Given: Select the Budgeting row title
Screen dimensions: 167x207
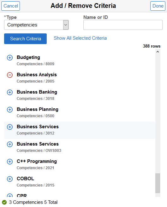Looking at the screenshot, I should [x=28, y=57].
